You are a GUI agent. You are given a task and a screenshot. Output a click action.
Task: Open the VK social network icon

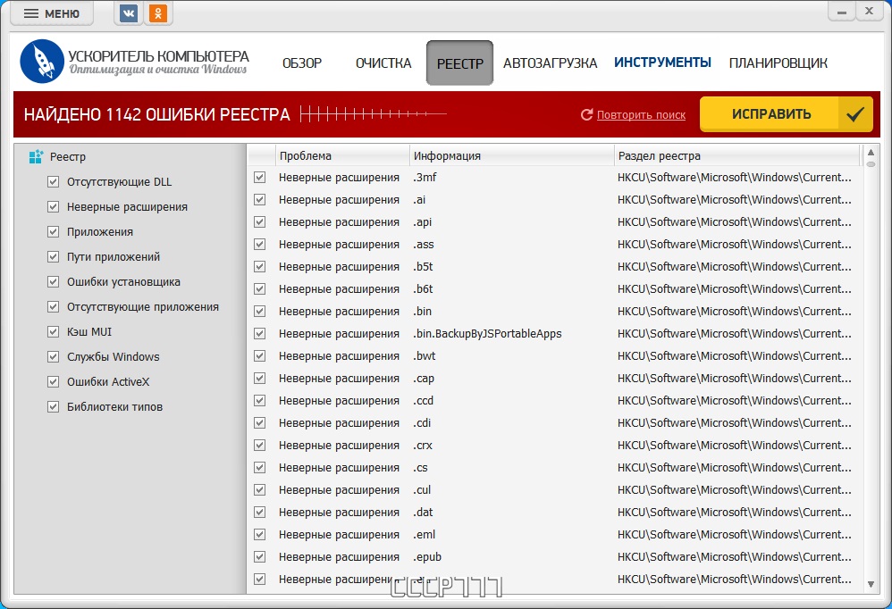129,13
